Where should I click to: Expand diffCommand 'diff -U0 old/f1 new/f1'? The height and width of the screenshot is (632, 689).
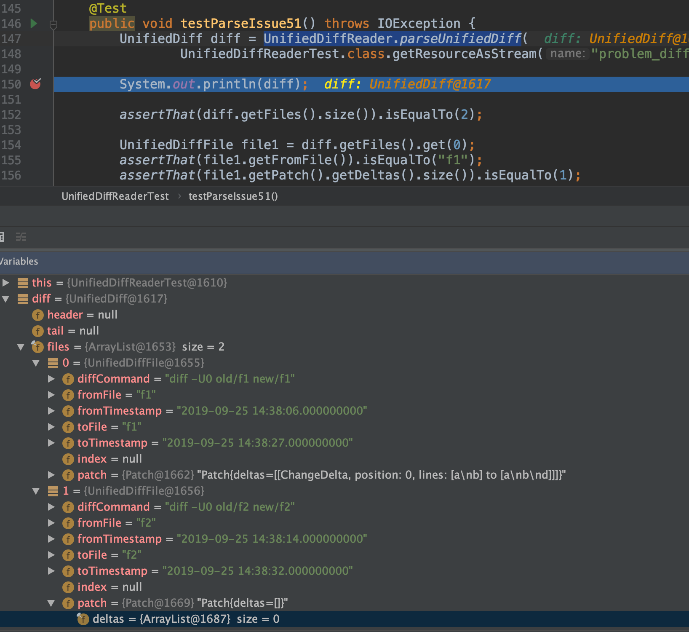(51, 379)
